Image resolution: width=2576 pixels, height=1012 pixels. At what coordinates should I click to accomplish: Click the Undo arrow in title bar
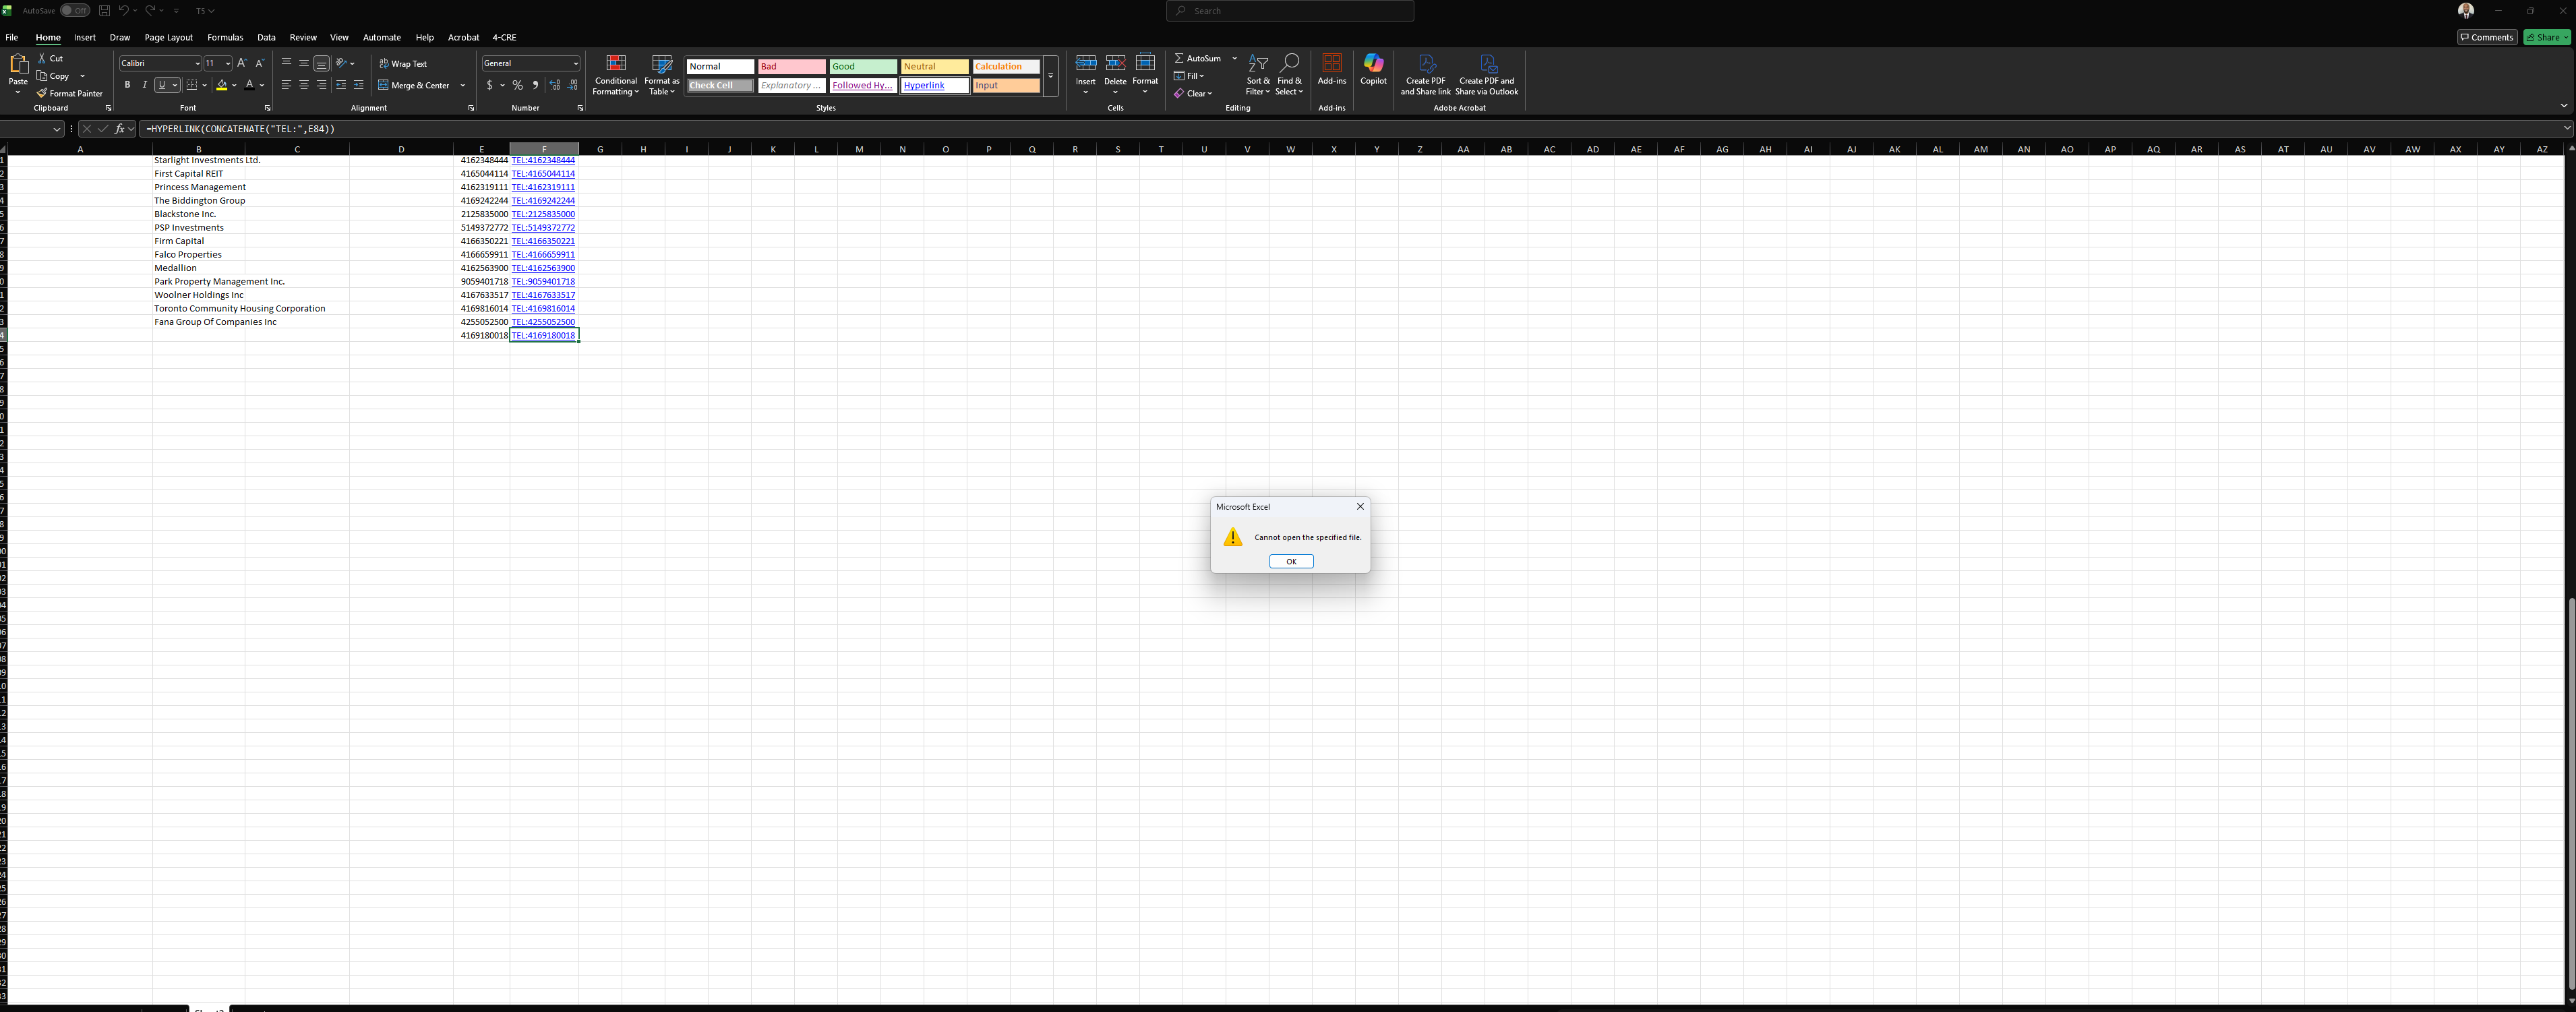click(x=124, y=10)
